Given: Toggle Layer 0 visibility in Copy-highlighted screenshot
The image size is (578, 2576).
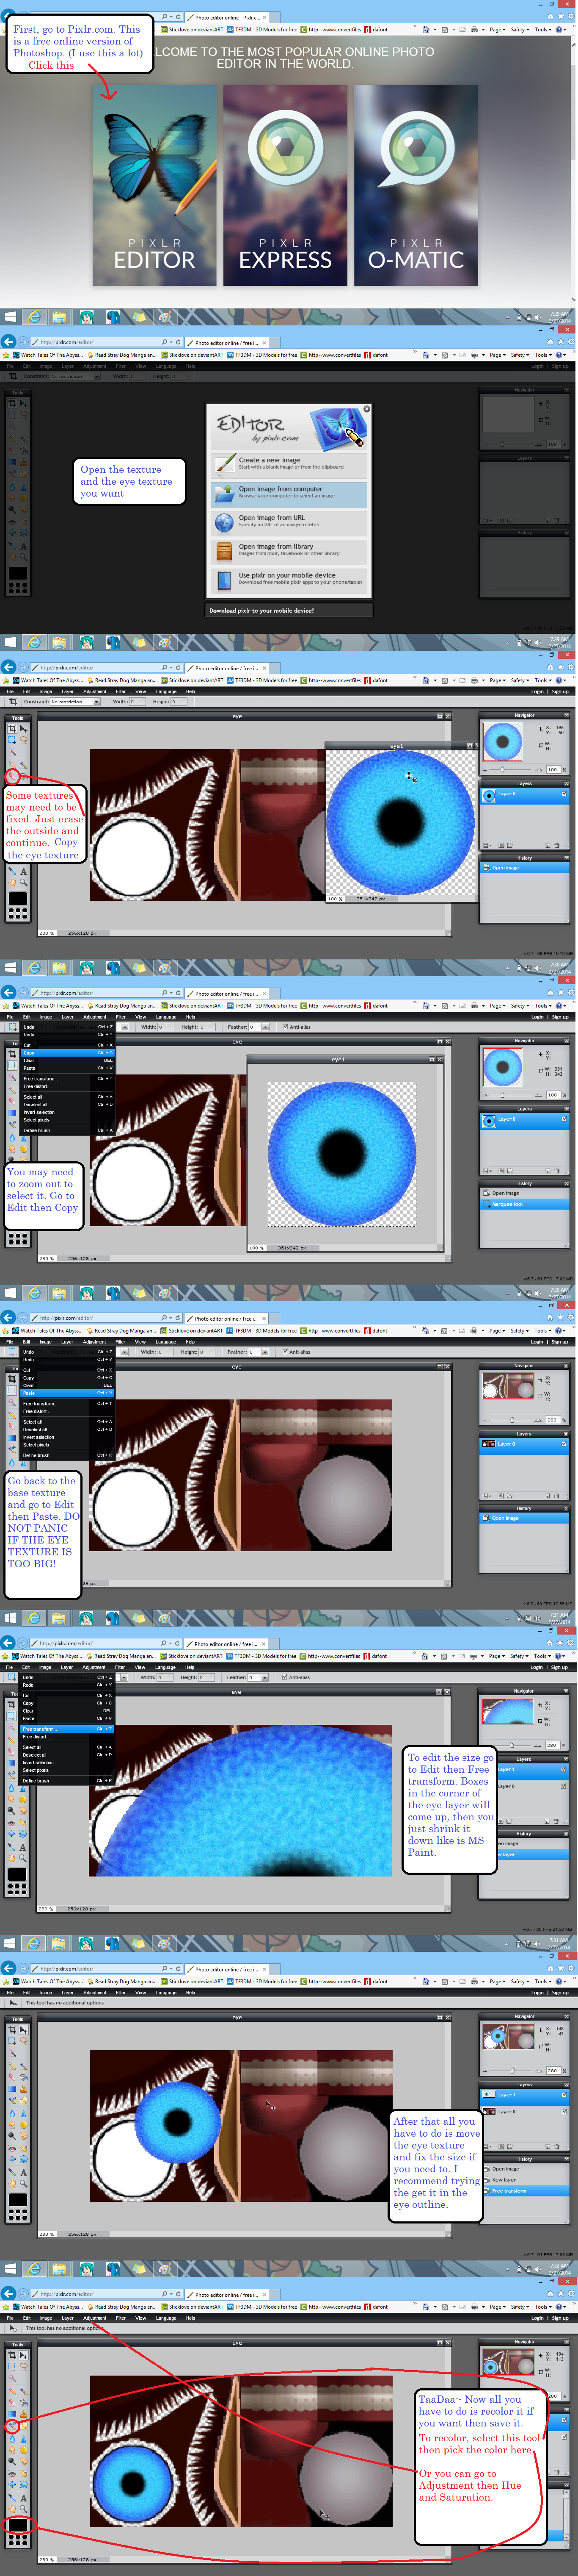Looking at the screenshot, I should tap(564, 1119).
